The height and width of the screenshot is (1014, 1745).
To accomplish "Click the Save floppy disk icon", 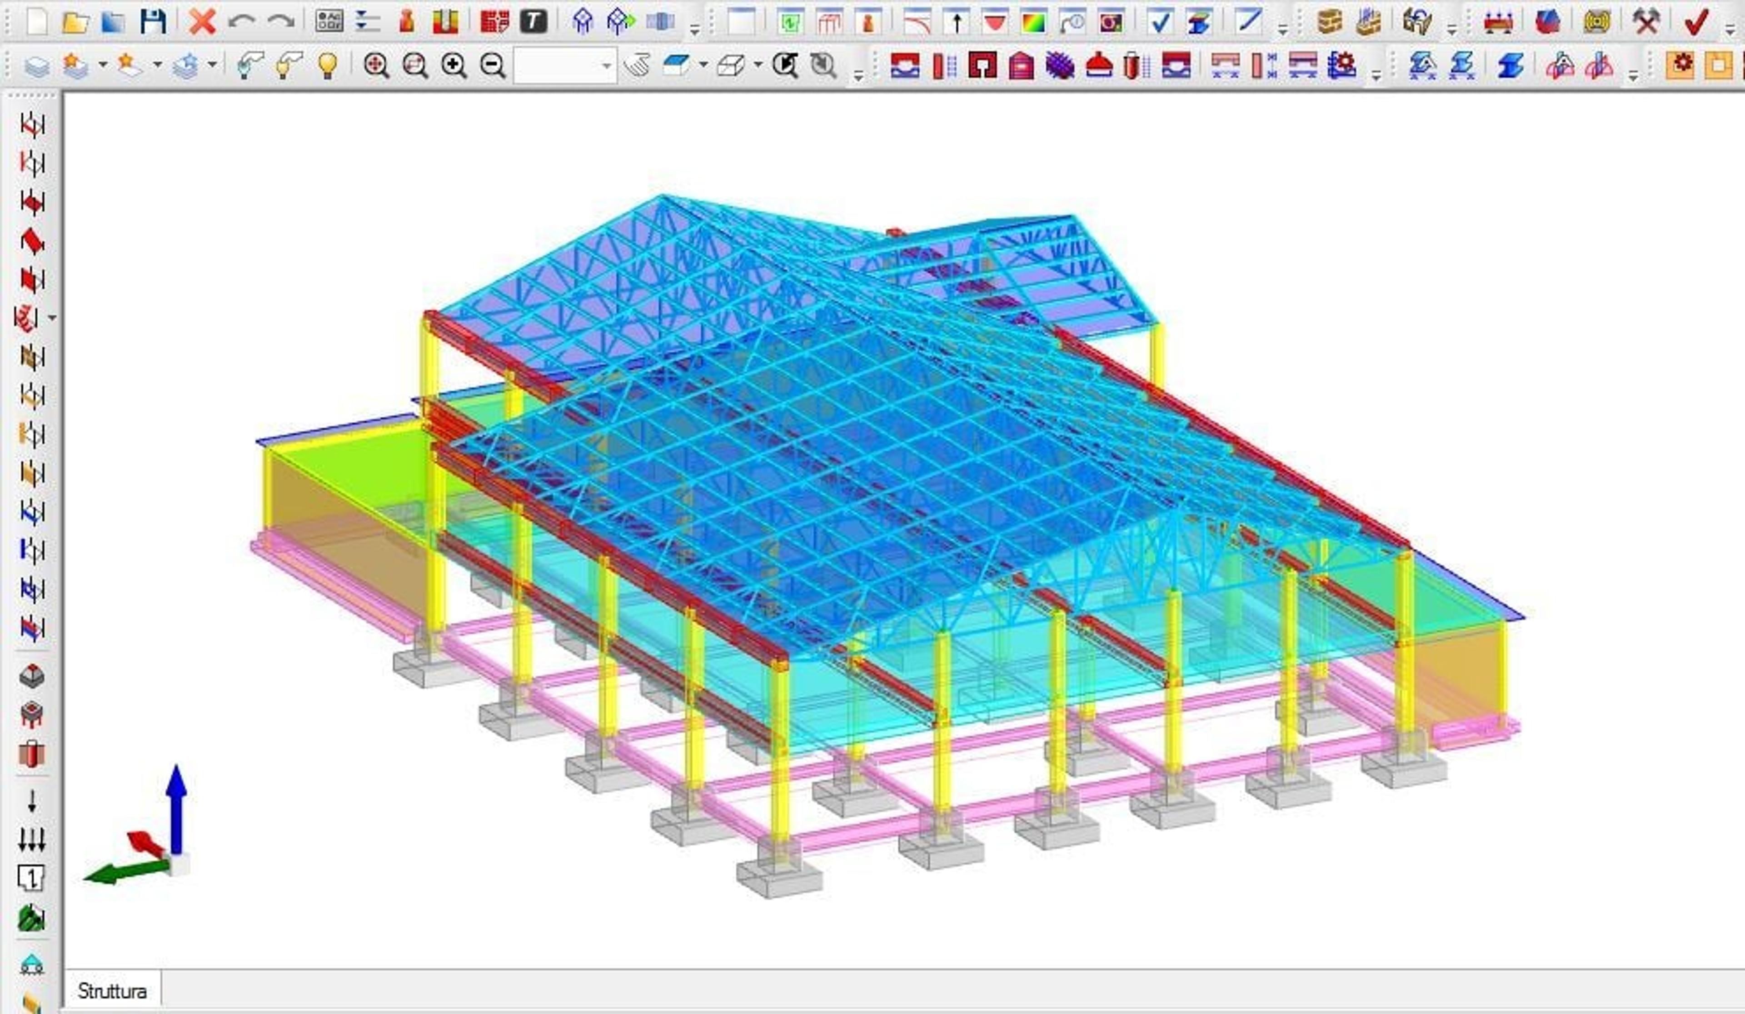I will pyautogui.click(x=152, y=22).
